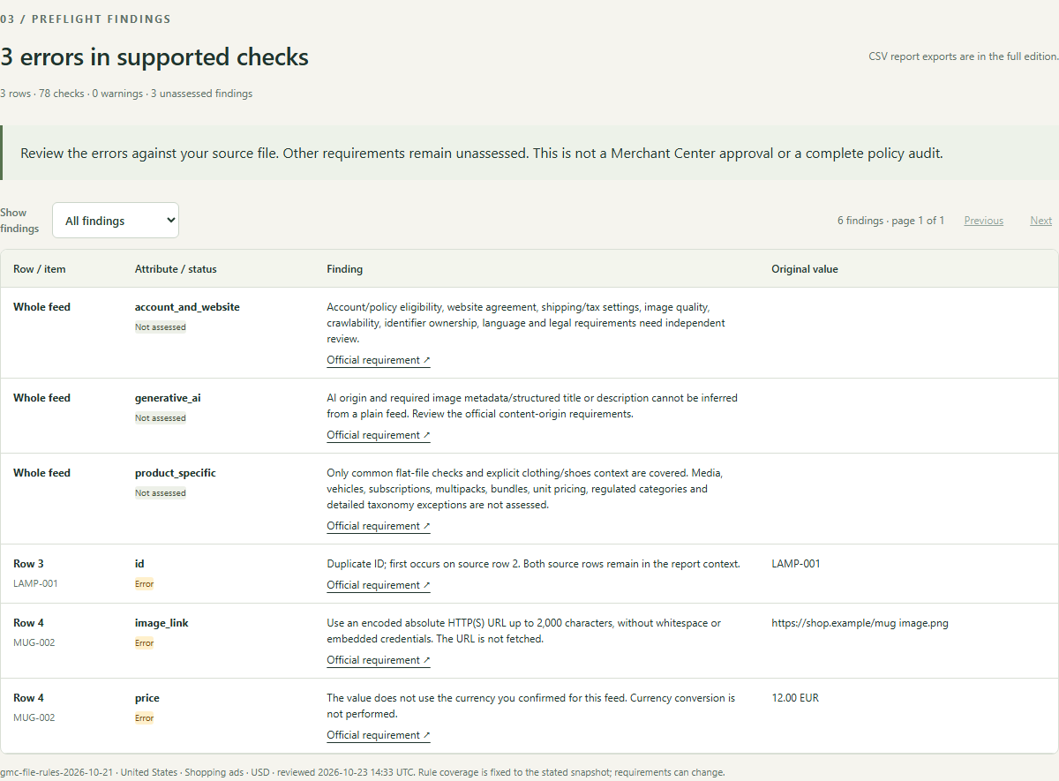Go to Previous findings page
Viewport: 1059px width, 781px height.
[x=983, y=221]
